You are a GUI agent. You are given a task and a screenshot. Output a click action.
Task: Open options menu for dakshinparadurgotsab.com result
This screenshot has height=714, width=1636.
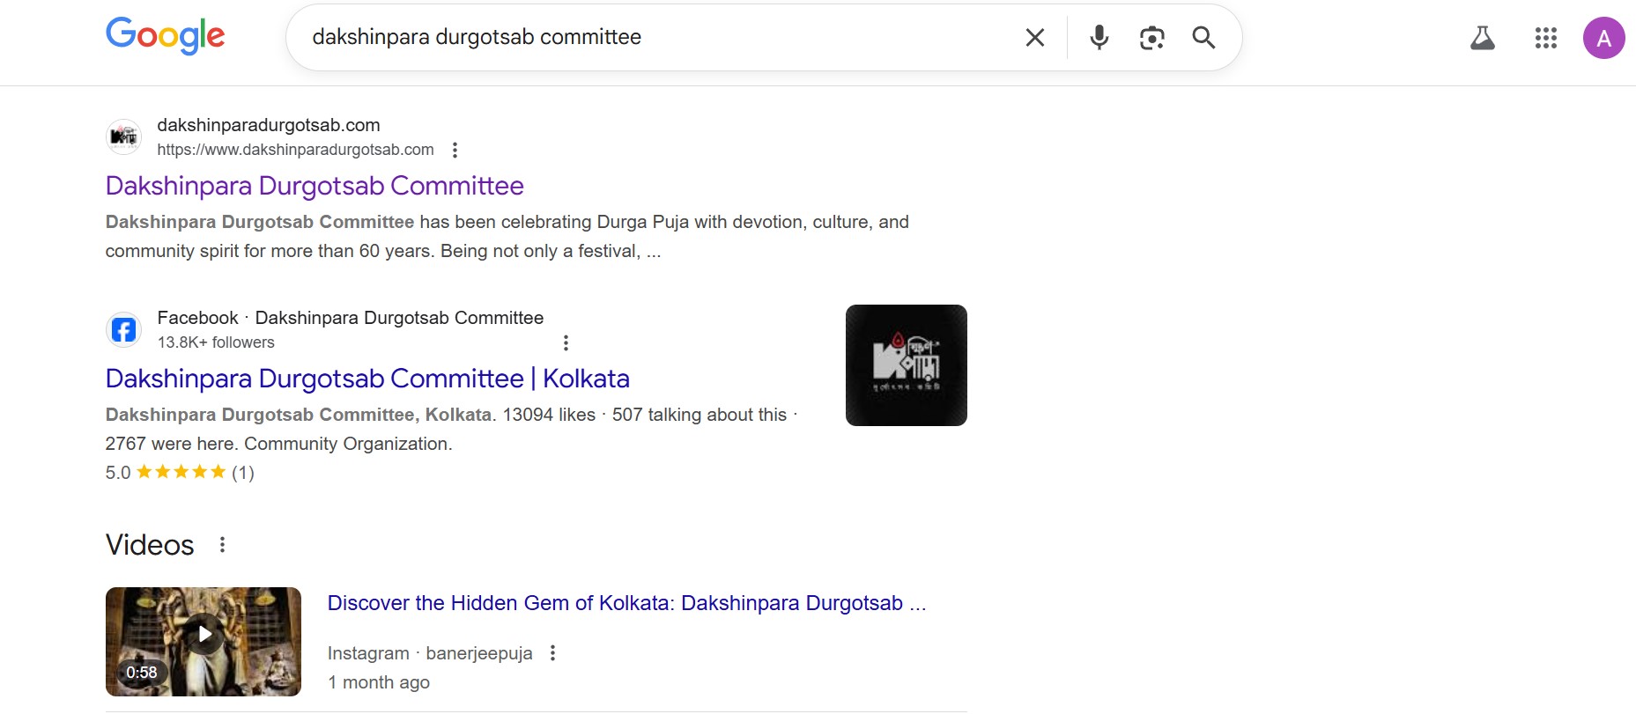(455, 150)
